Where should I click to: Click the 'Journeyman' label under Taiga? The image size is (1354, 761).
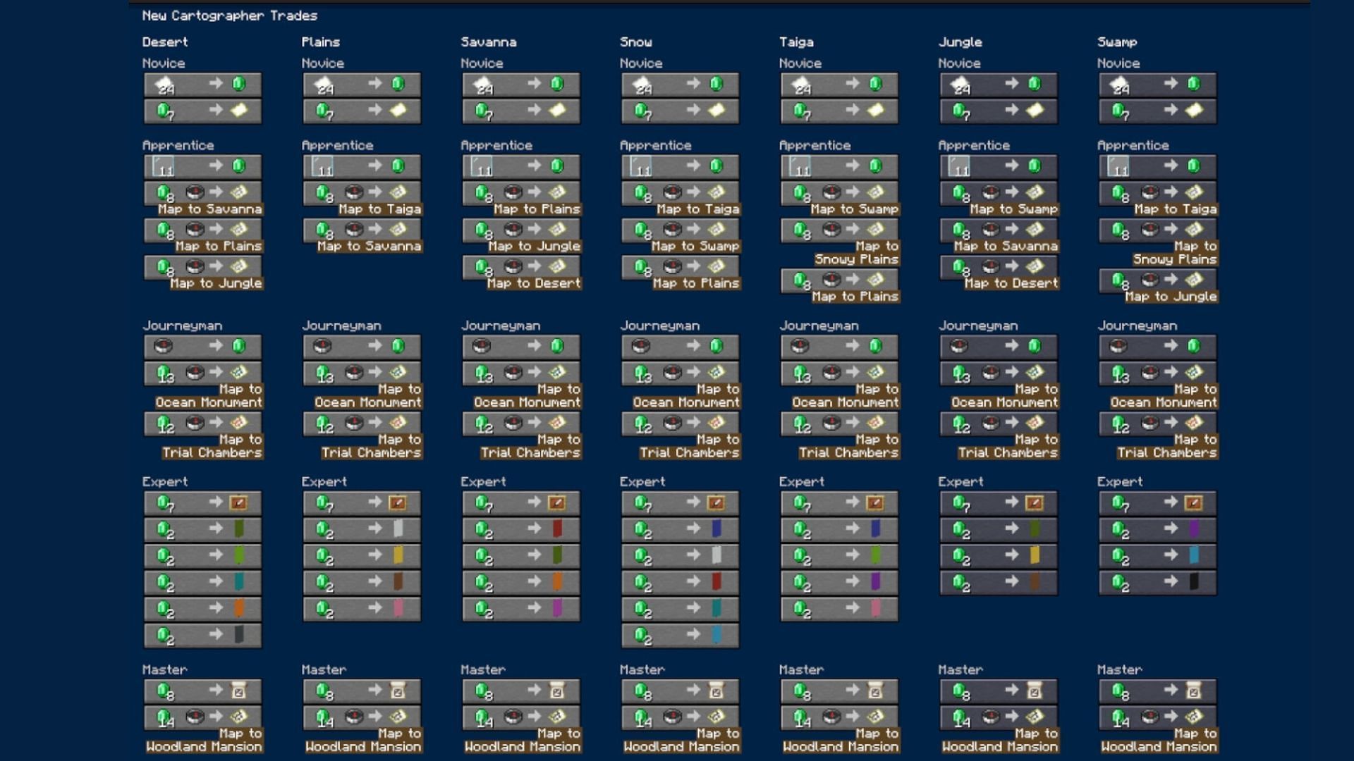coord(819,326)
